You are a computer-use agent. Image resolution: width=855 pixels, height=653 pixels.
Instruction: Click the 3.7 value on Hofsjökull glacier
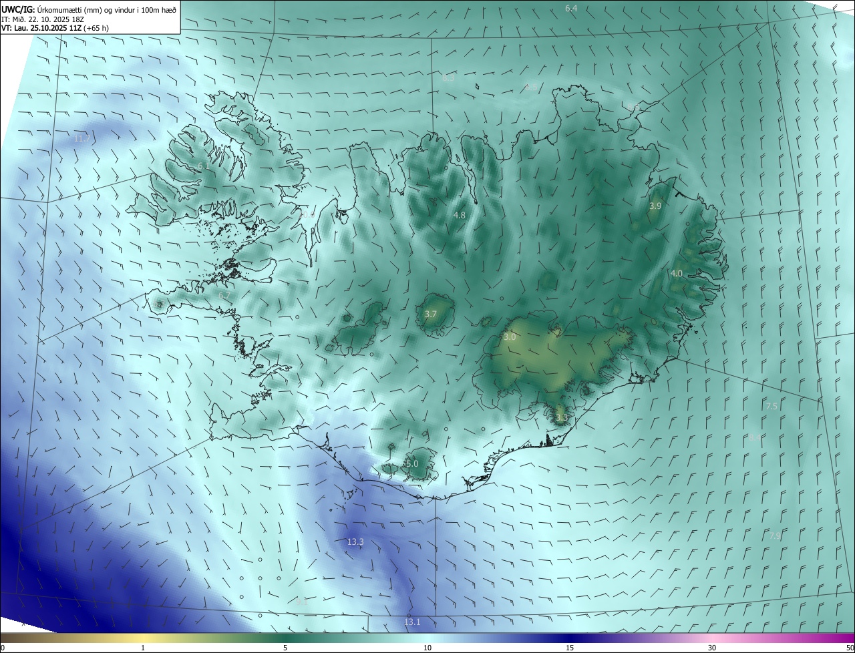[431, 314]
